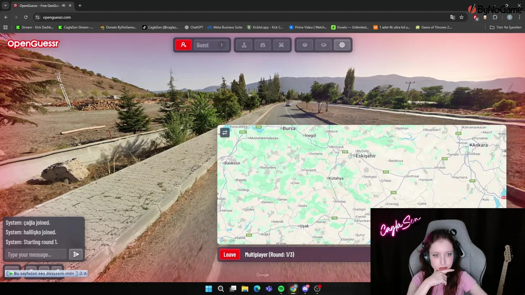
Task: Open Meta Business Suite bookmark
Action: (225, 27)
